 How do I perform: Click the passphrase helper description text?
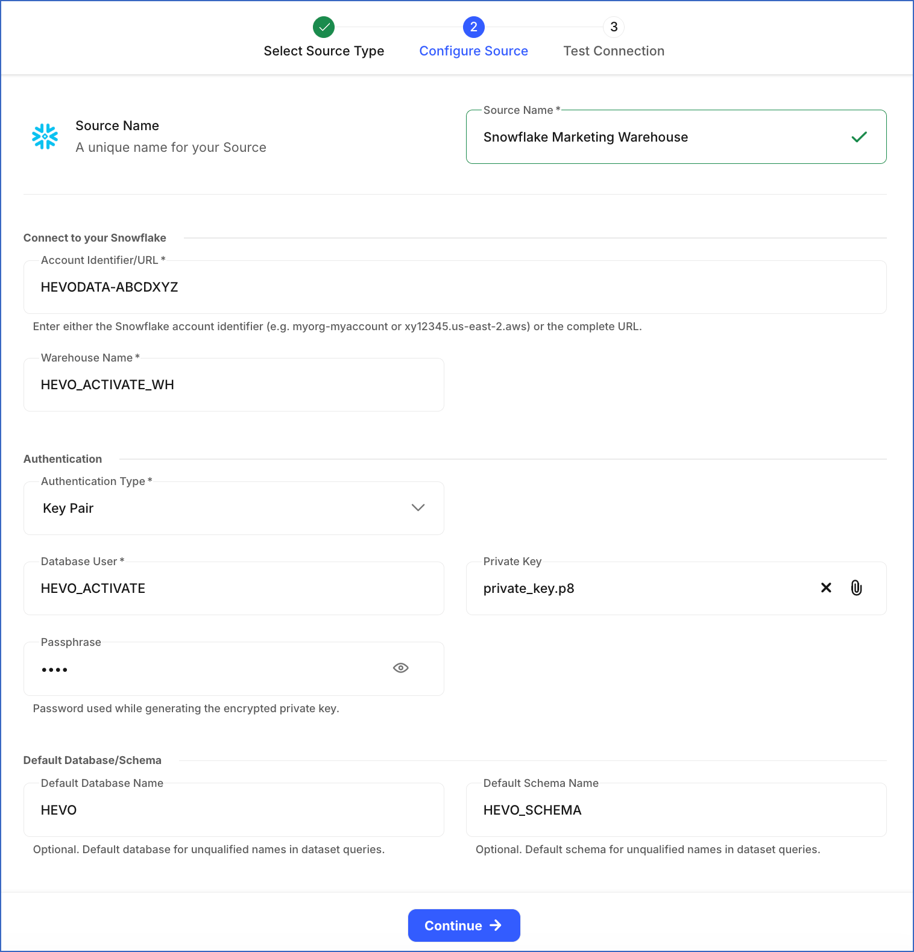(x=186, y=709)
